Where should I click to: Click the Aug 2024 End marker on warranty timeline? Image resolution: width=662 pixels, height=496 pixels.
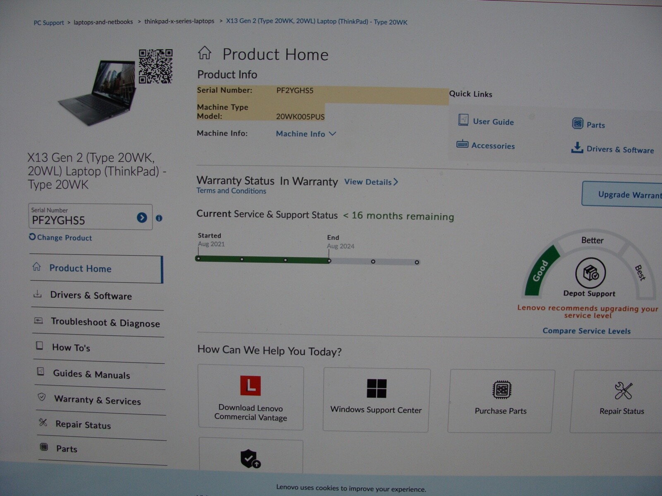tap(329, 261)
